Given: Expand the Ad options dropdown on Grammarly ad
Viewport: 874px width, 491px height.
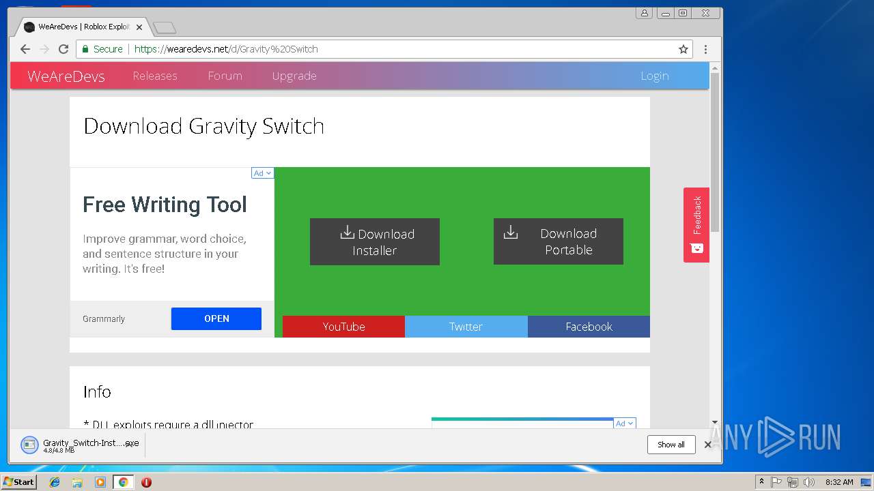Looking at the screenshot, I should click(x=263, y=173).
